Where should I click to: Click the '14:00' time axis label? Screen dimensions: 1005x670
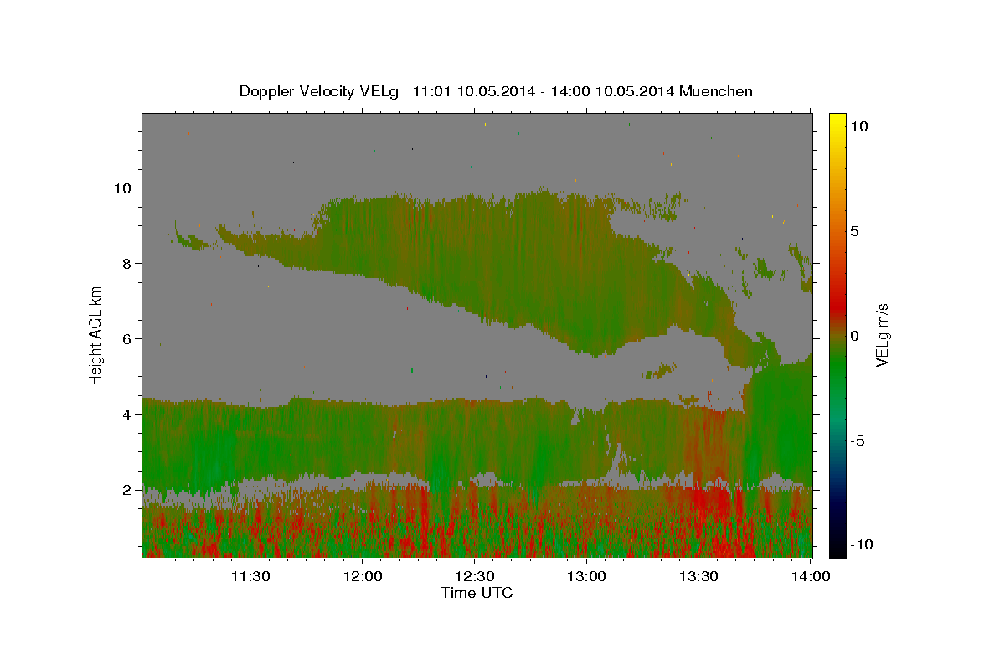(x=811, y=576)
